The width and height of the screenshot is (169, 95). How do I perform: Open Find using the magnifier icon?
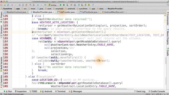[x=31, y=5]
